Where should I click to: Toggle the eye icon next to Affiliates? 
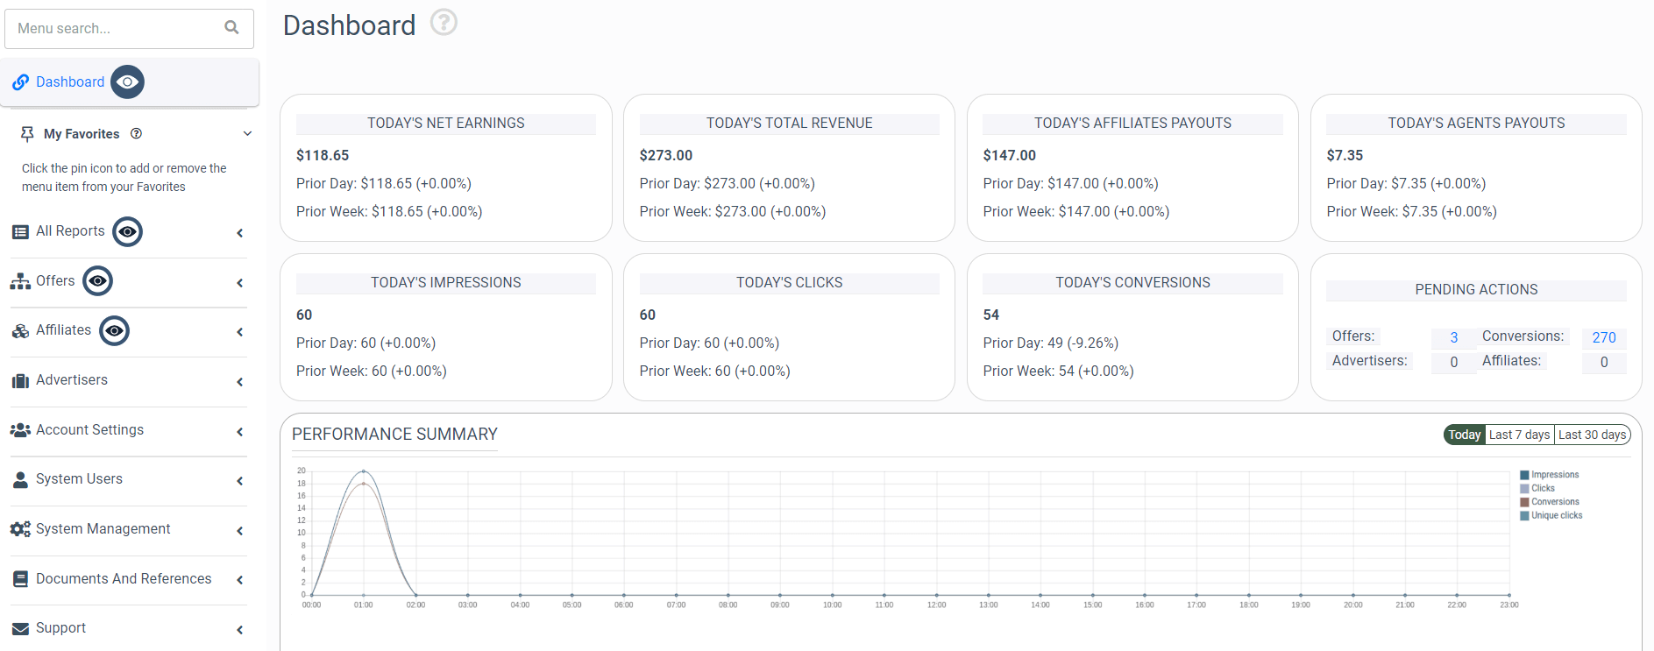[x=115, y=331]
